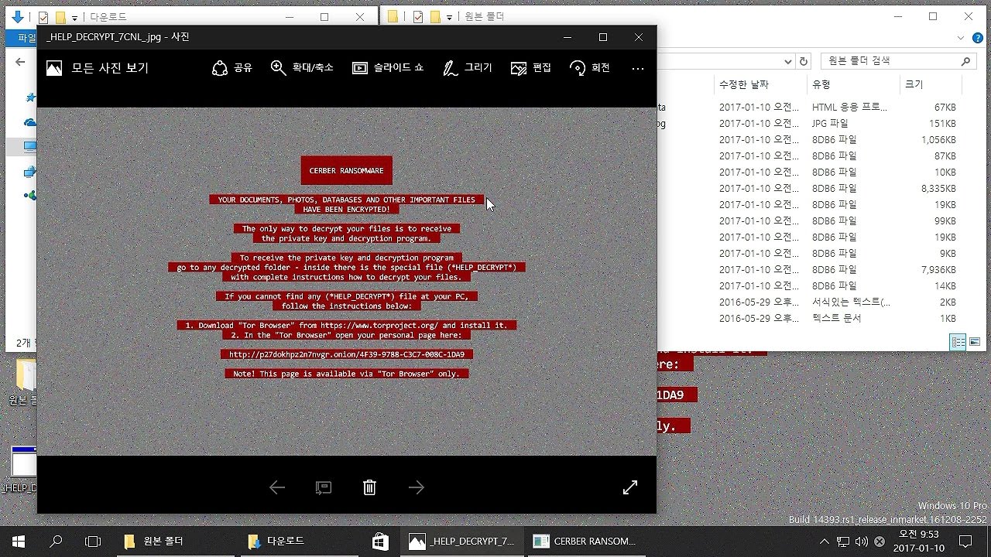Select the 8DB6 file sized 7,936KB
Screen dimensions: 991x557
809,270
